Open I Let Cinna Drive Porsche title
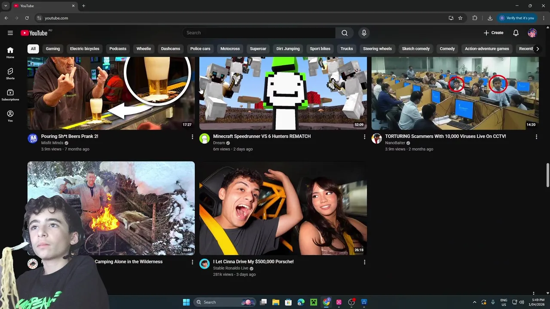 click(253, 261)
